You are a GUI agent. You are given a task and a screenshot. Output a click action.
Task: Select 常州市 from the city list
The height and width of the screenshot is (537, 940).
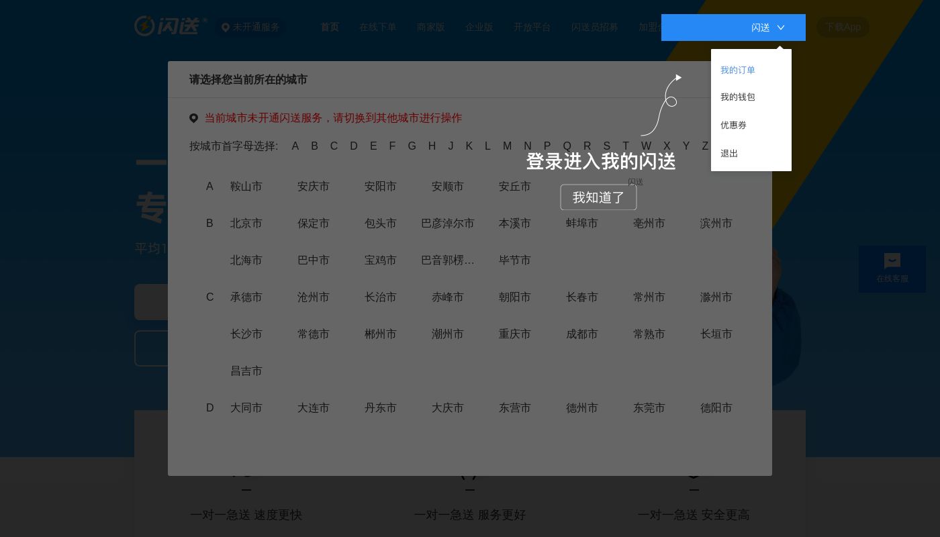pos(649,297)
